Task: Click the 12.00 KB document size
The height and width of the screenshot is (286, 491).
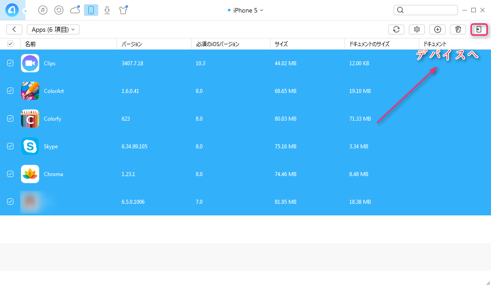Action: point(359,63)
